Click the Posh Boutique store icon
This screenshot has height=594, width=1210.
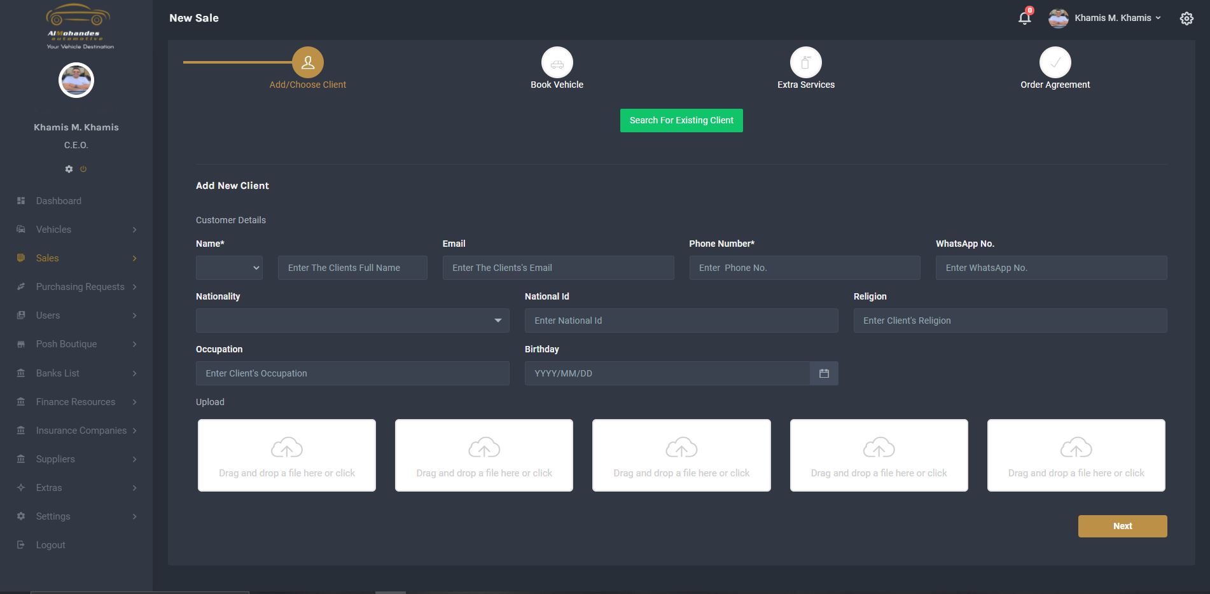coord(21,344)
